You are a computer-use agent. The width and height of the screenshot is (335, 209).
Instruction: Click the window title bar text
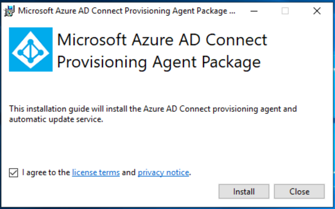click(x=122, y=11)
